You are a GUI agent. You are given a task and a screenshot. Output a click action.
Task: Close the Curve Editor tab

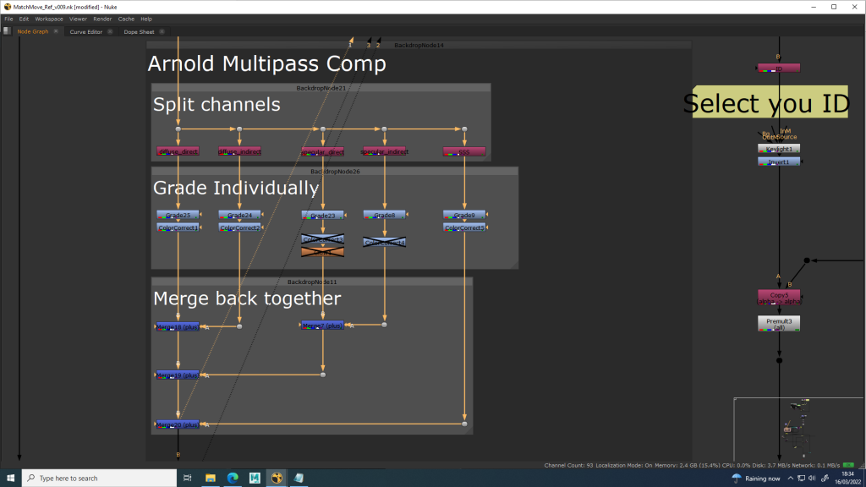pyautogui.click(x=110, y=31)
